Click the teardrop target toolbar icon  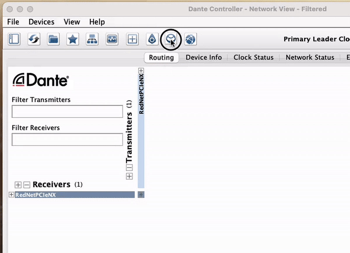(152, 39)
